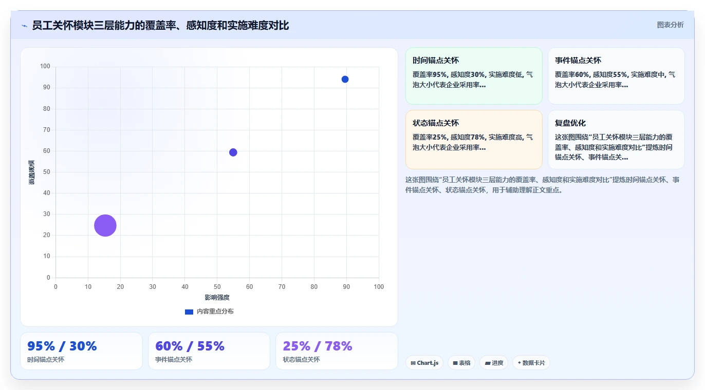This screenshot has height=390, width=705.
Task: Click the 覆盖规模 y-axis title
Action: pyautogui.click(x=32, y=172)
